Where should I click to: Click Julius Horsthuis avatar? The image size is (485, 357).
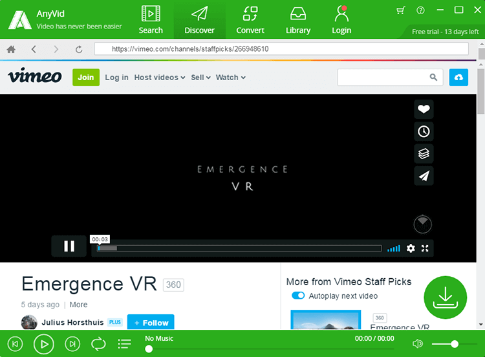pos(29,322)
